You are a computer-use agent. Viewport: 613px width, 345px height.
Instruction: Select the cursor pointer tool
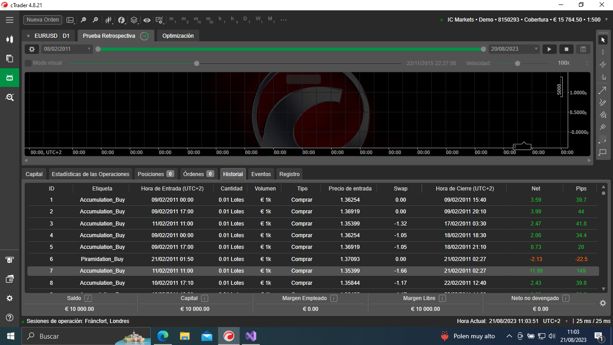603,40
